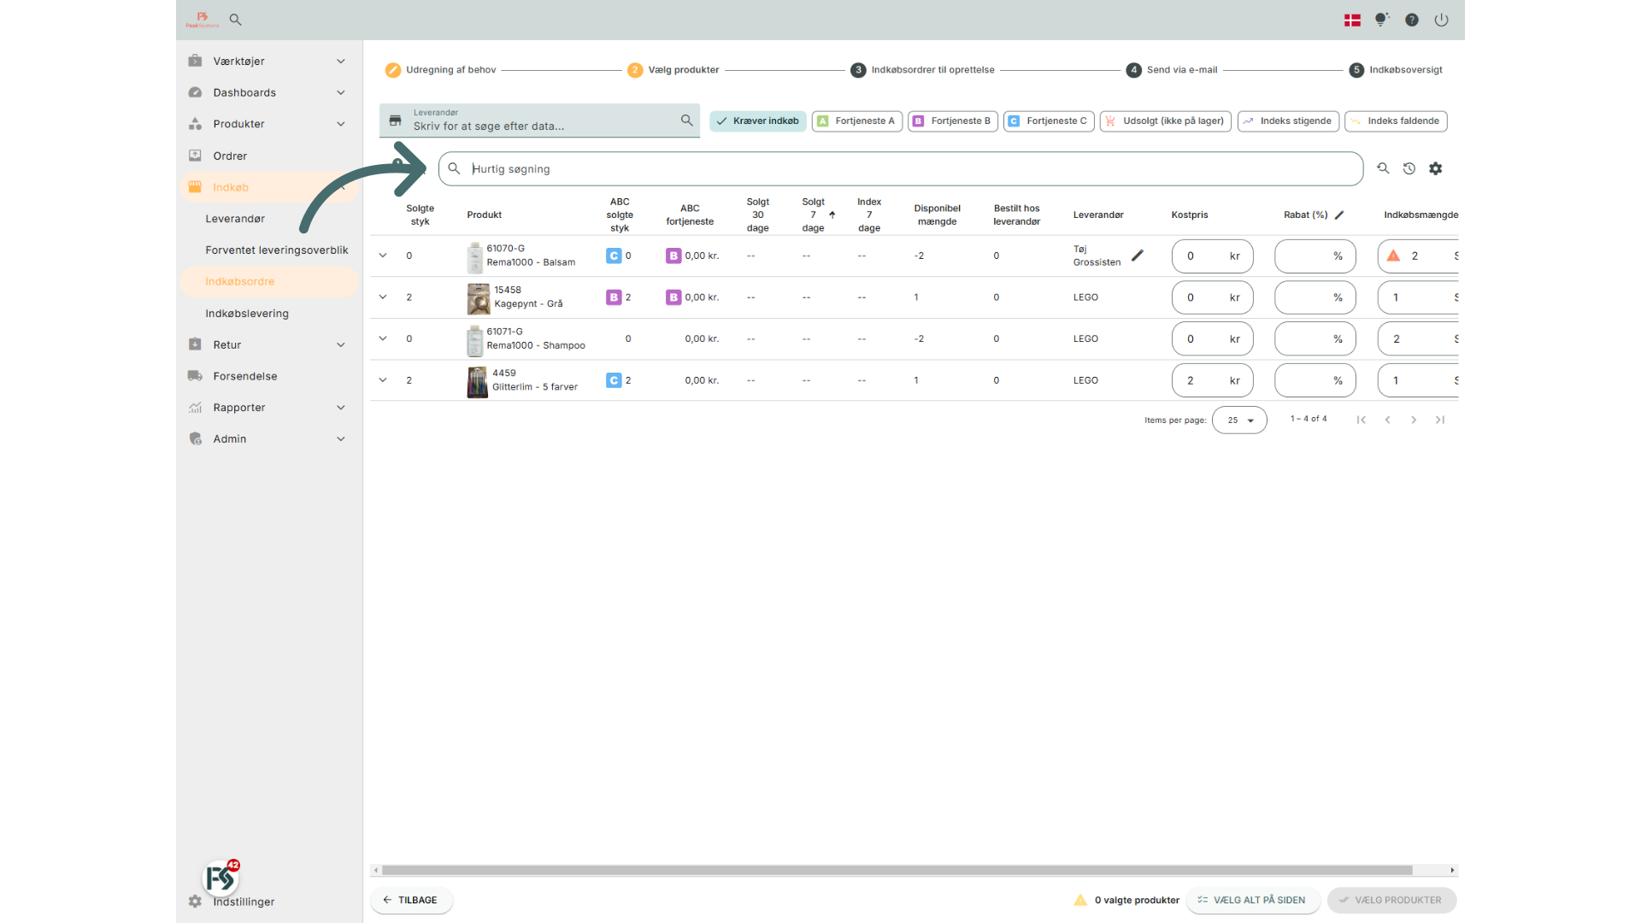Screen dimensions: 1641x923
Task: Toggle the Fortjeneste A filter chip
Action: (x=857, y=121)
